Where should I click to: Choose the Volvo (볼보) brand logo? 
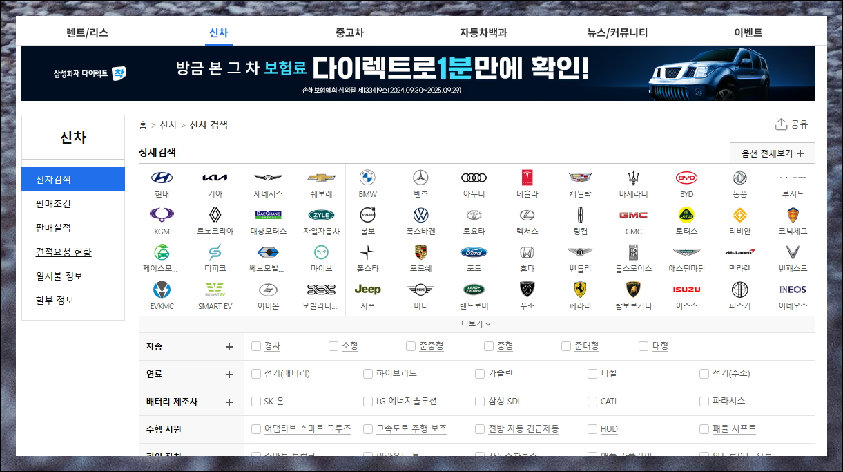coord(367,215)
